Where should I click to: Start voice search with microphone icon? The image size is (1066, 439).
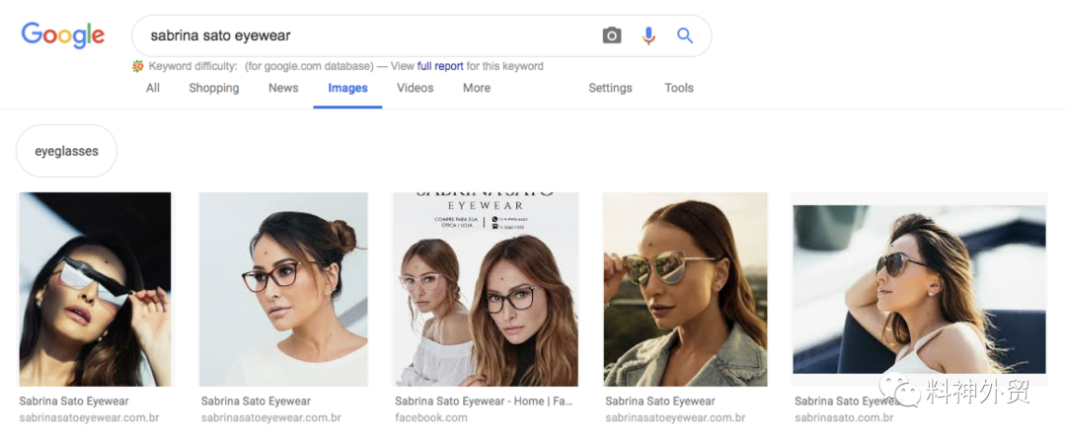pyautogui.click(x=648, y=36)
